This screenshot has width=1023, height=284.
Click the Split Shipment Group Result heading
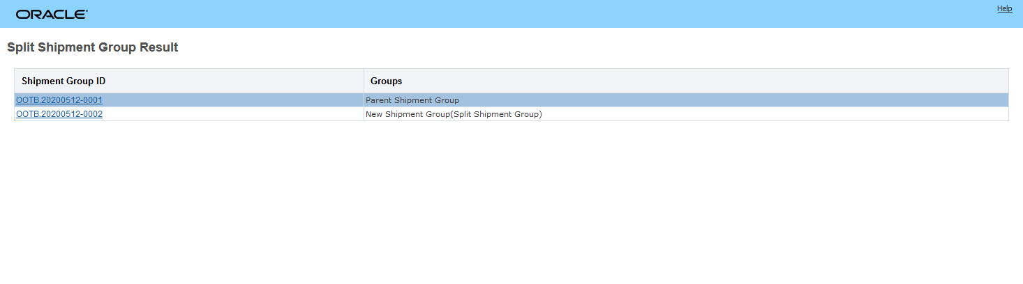pos(92,47)
